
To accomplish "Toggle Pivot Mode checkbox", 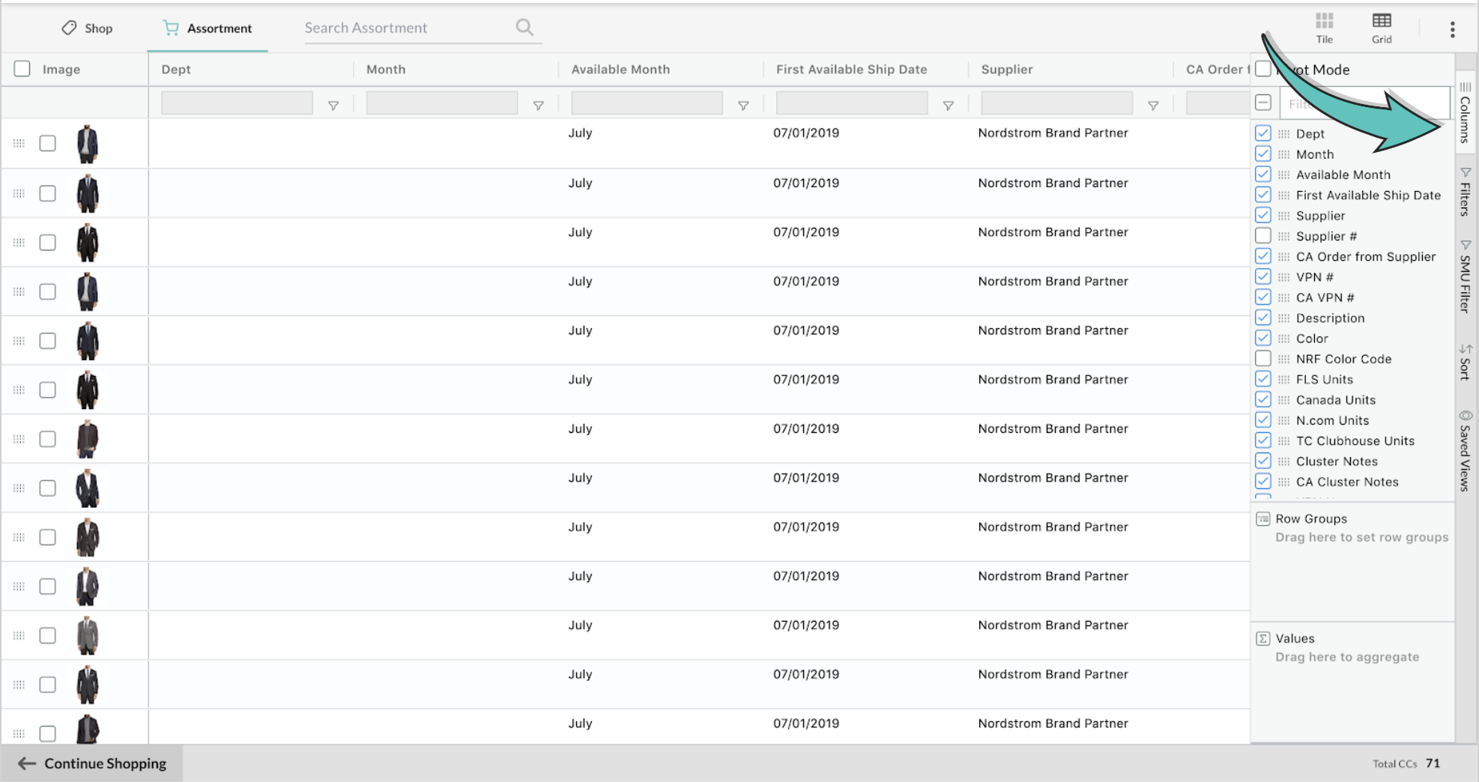I will pyautogui.click(x=1263, y=69).
